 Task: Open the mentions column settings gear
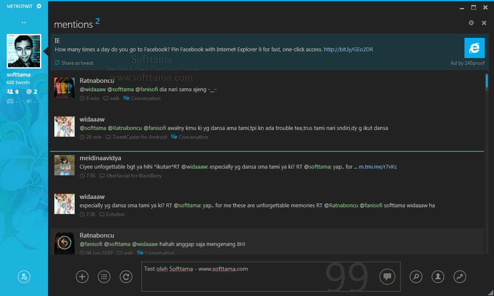click(x=471, y=23)
